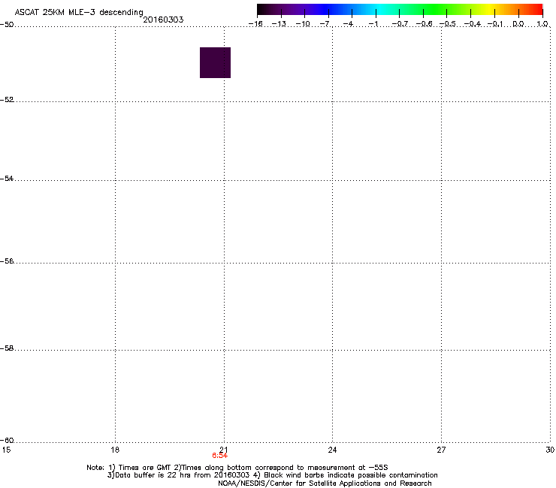The image size is (556, 488).
Task: Click the color bar near the -16 value
Action: point(261,10)
